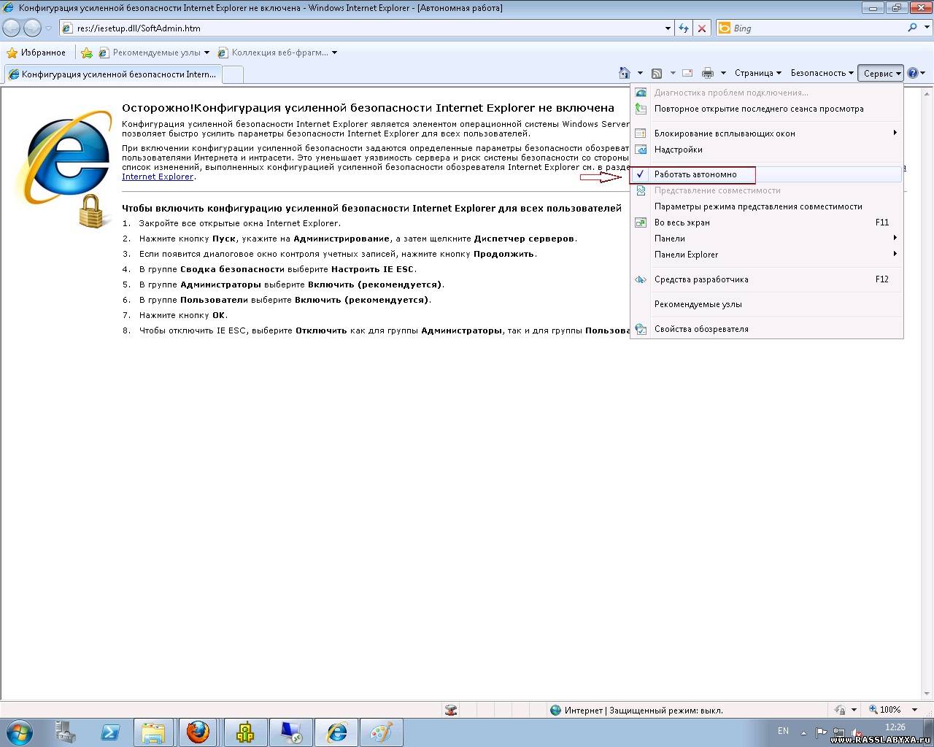Click the 'Internet Explorer' hyperlink in text

158,177
